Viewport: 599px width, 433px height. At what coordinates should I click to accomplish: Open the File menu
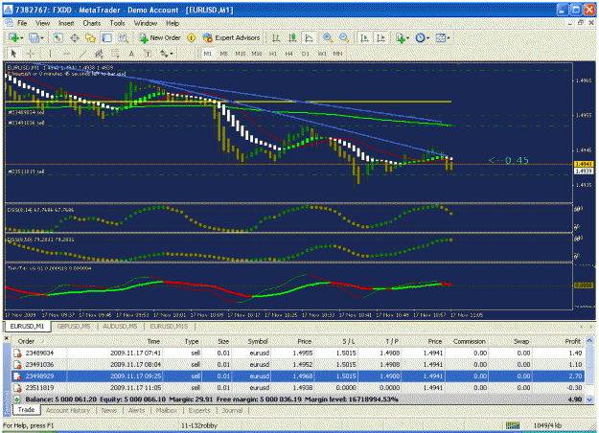click(22, 23)
